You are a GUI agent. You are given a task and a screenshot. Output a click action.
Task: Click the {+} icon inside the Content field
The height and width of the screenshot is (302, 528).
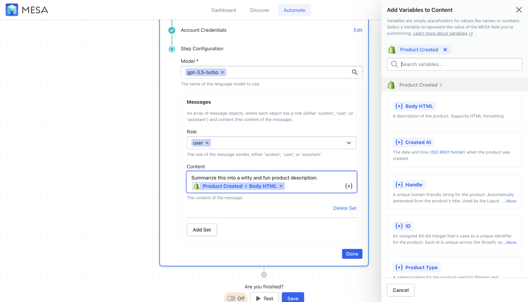[349, 186]
